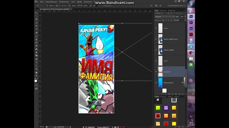Change the screen mode

(36, 89)
